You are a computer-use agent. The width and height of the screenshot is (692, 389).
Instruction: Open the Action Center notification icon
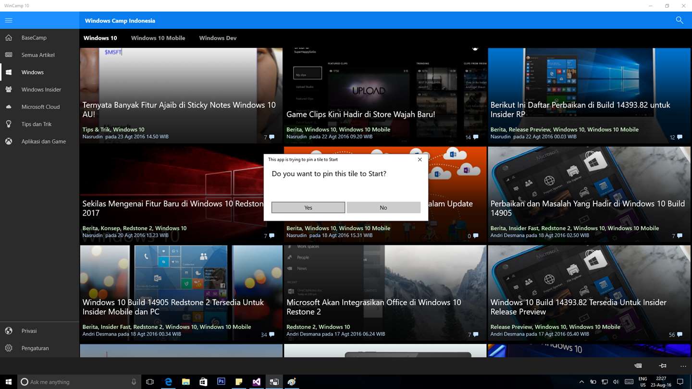[680, 382]
